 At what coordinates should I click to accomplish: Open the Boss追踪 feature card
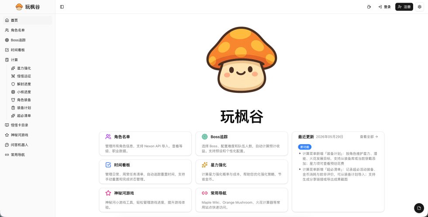[242, 143]
